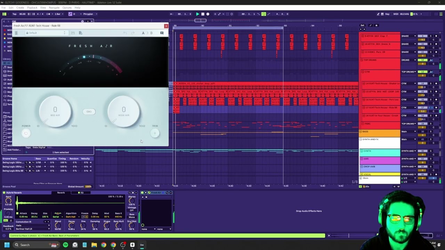Open Fresh Air plug-in wrench icon
This screenshot has height=250, width=445.
click(149, 193)
